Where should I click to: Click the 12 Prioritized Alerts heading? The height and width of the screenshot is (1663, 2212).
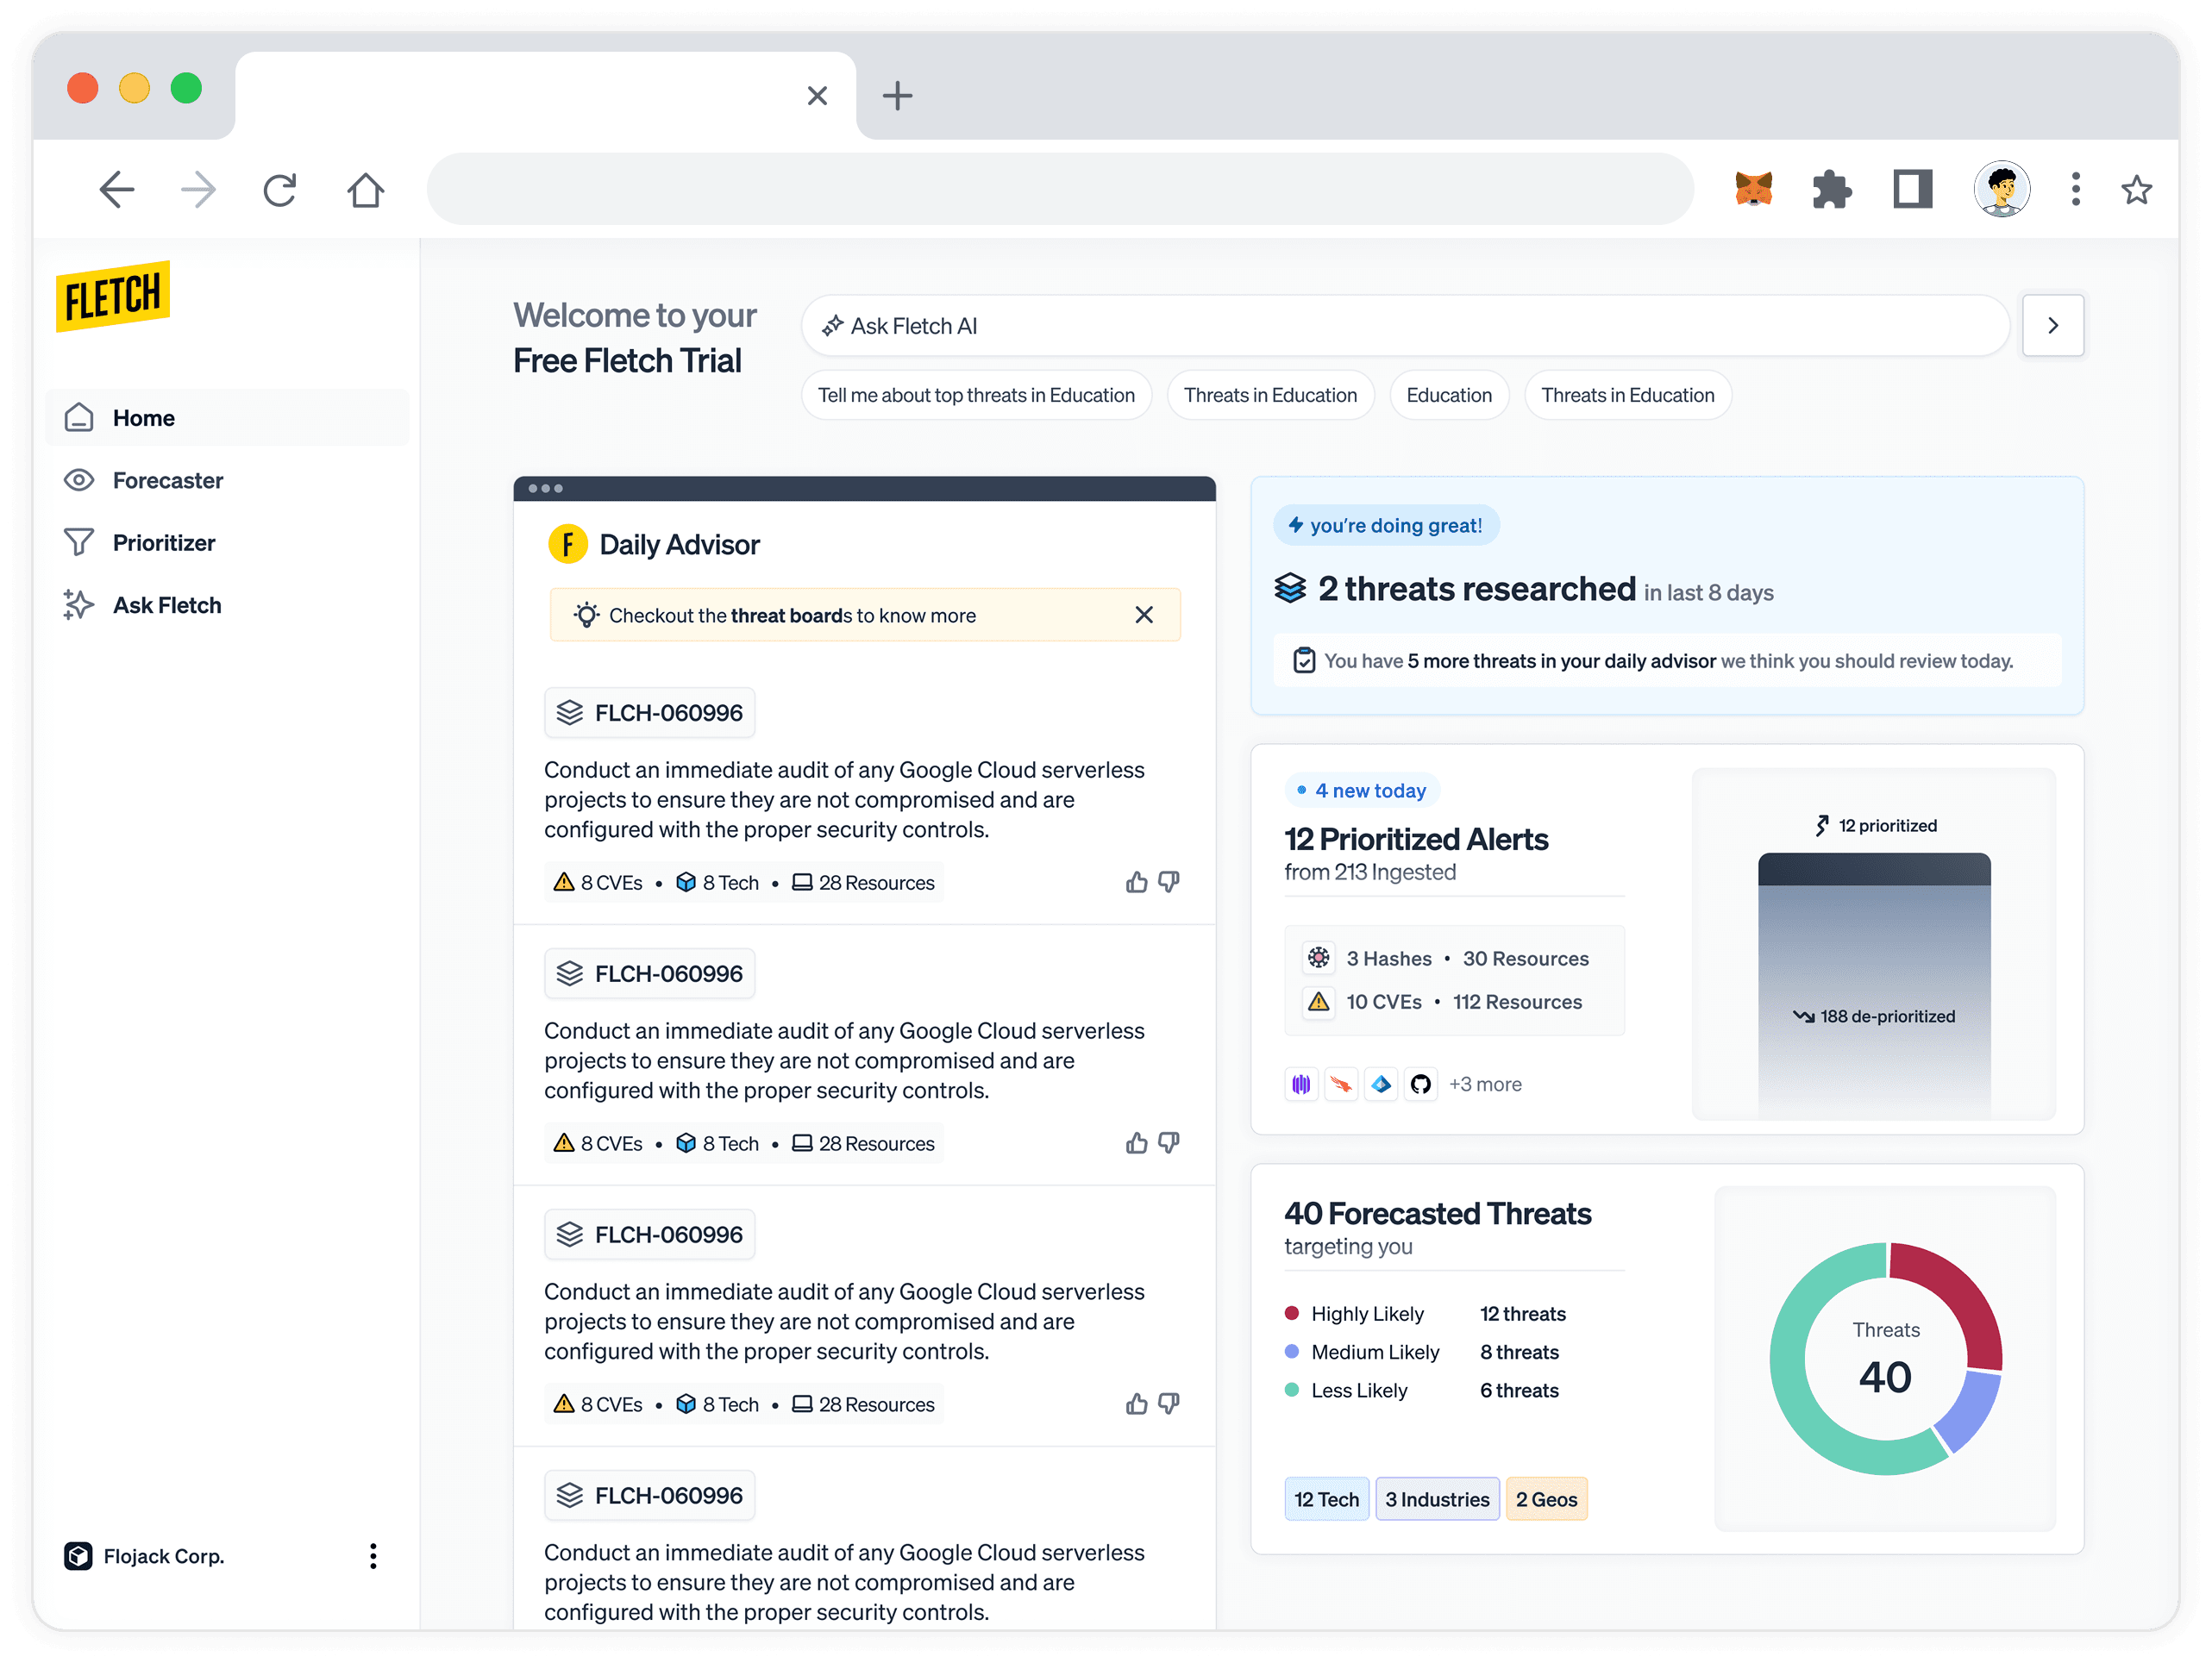1416,840
